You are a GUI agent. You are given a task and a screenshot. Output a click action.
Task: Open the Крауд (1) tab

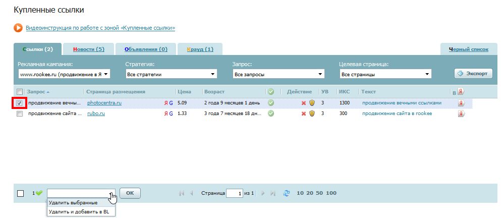200,49
